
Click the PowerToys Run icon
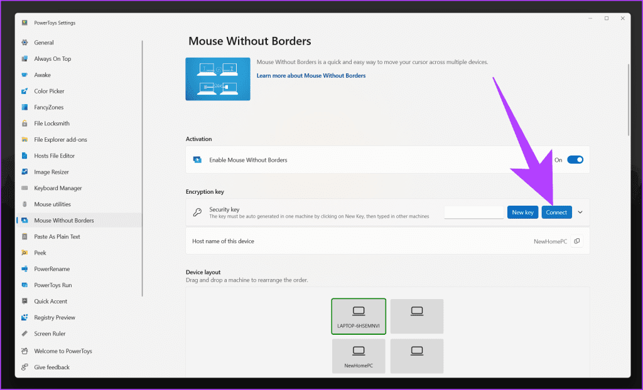(x=24, y=285)
